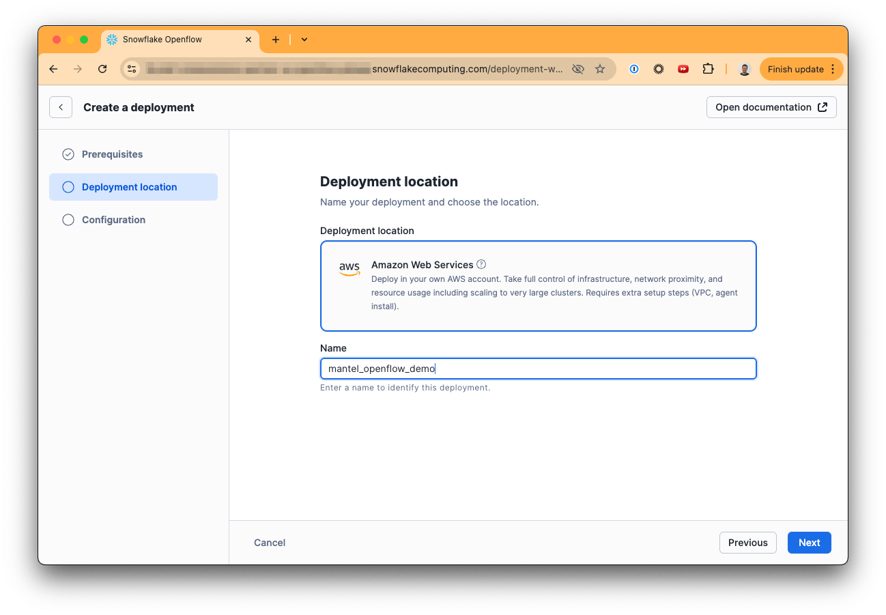Go back in browser history
The height and width of the screenshot is (615, 886).
(x=53, y=69)
